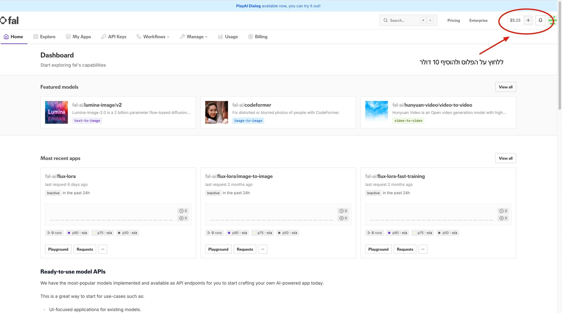Open Playground for flux-lora

[58, 249]
